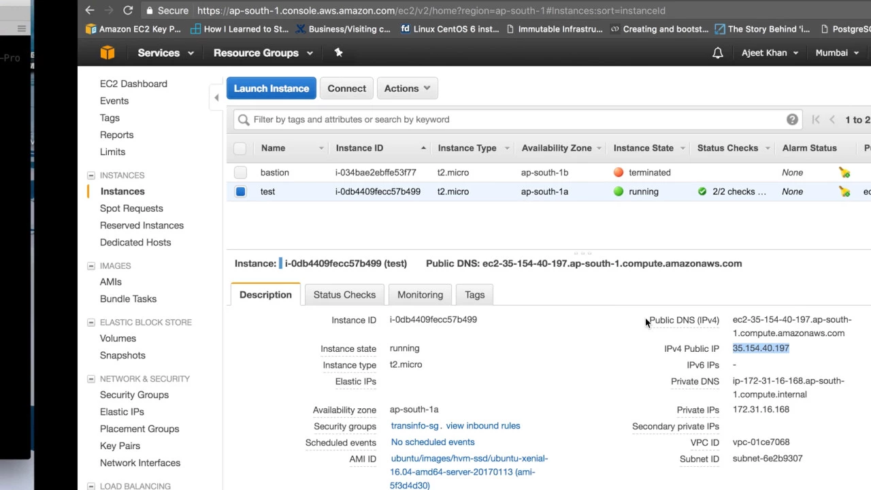Click the green running state indicator
Viewport: 871px width, 490px height.
pos(619,191)
